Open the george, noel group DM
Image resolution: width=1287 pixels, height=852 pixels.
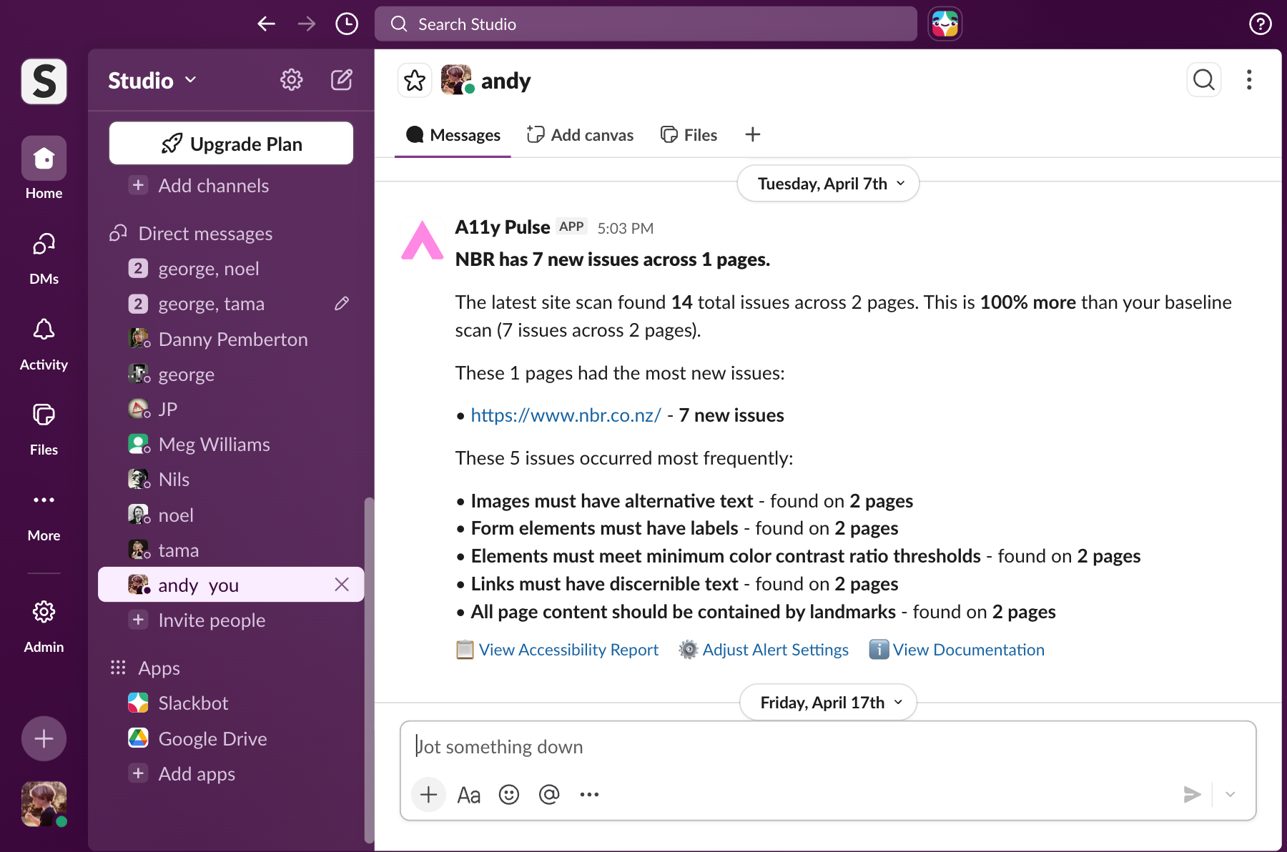231,269
